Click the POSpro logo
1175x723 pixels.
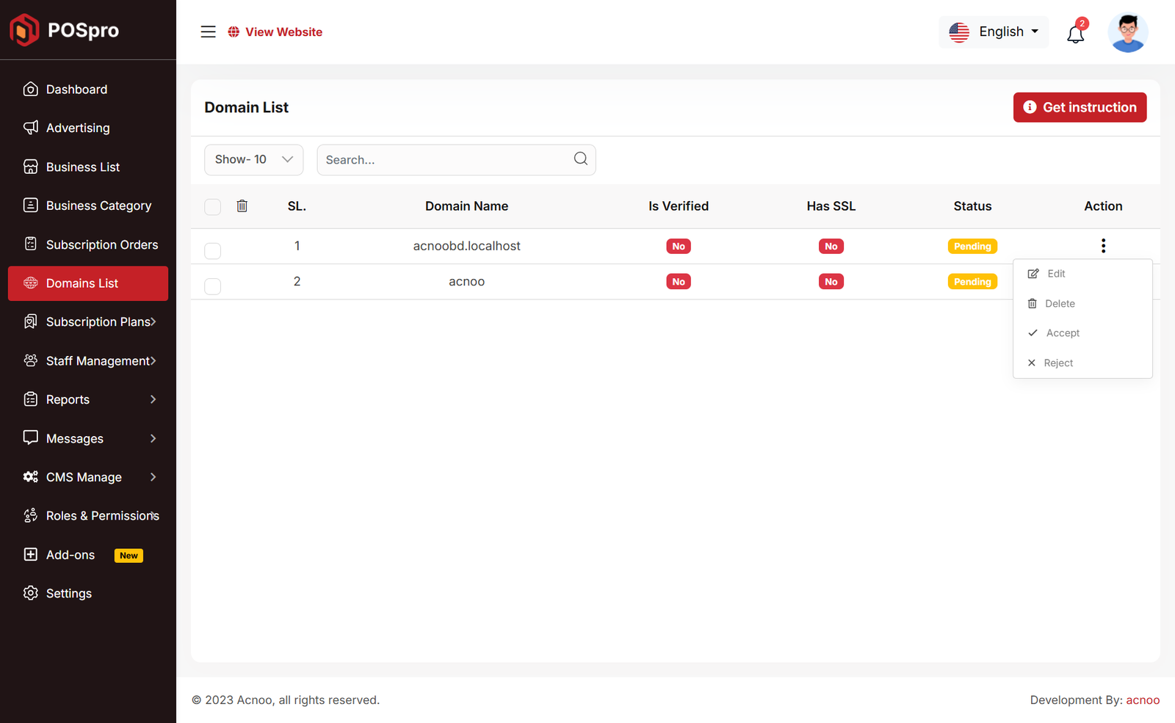(65, 30)
